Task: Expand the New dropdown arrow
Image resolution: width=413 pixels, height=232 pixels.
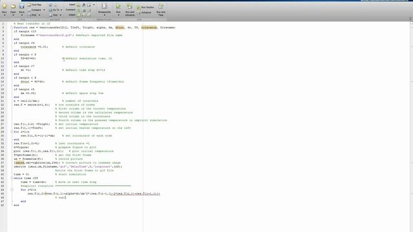Action: pos(5,15)
